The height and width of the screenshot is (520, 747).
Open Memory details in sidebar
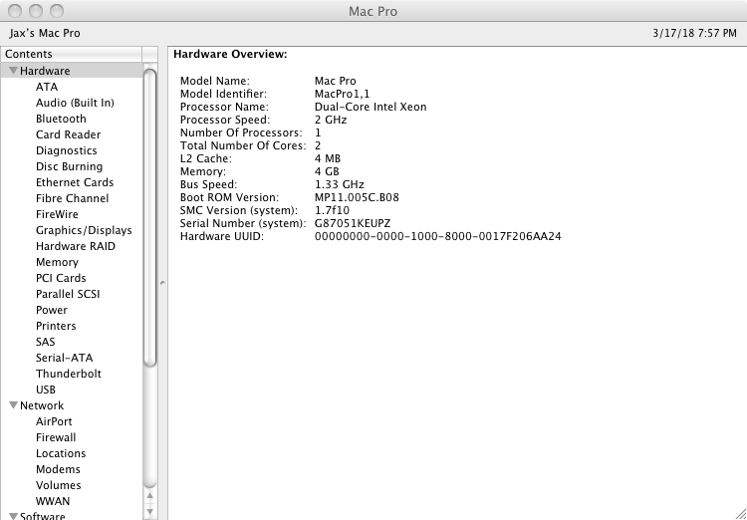pyautogui.click(x=57, y=262)
